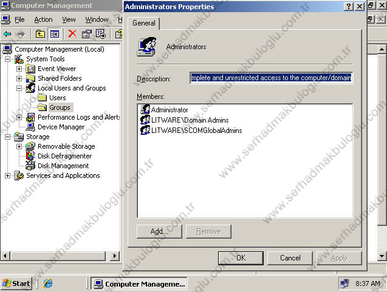Select the Administrator member entry
The width and height of the screenshot is (387, 292).
(164, 109)
